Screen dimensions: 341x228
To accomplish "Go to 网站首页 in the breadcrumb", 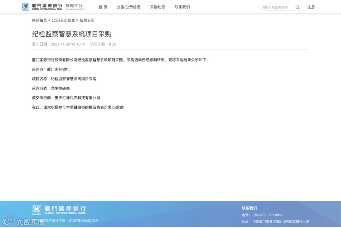I will (39, 20).
